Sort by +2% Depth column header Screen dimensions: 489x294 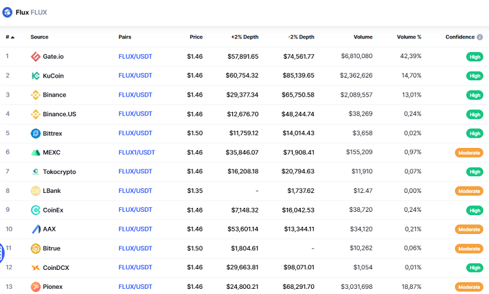click(244, 37)
